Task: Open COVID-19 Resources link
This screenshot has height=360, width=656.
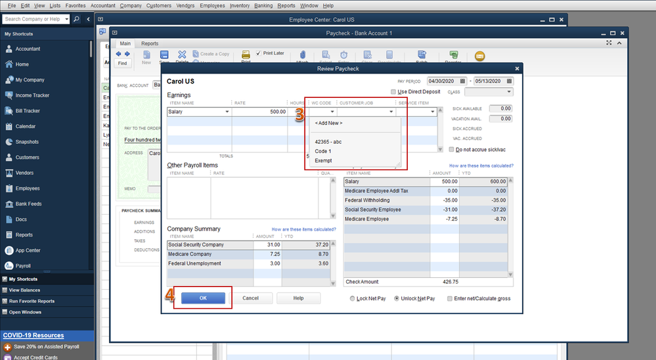Action: 33,335
